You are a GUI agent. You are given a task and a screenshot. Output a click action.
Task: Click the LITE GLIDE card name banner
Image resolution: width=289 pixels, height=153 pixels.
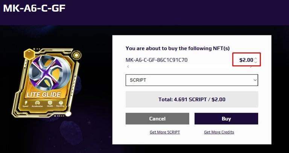click(x=44, y=95)
